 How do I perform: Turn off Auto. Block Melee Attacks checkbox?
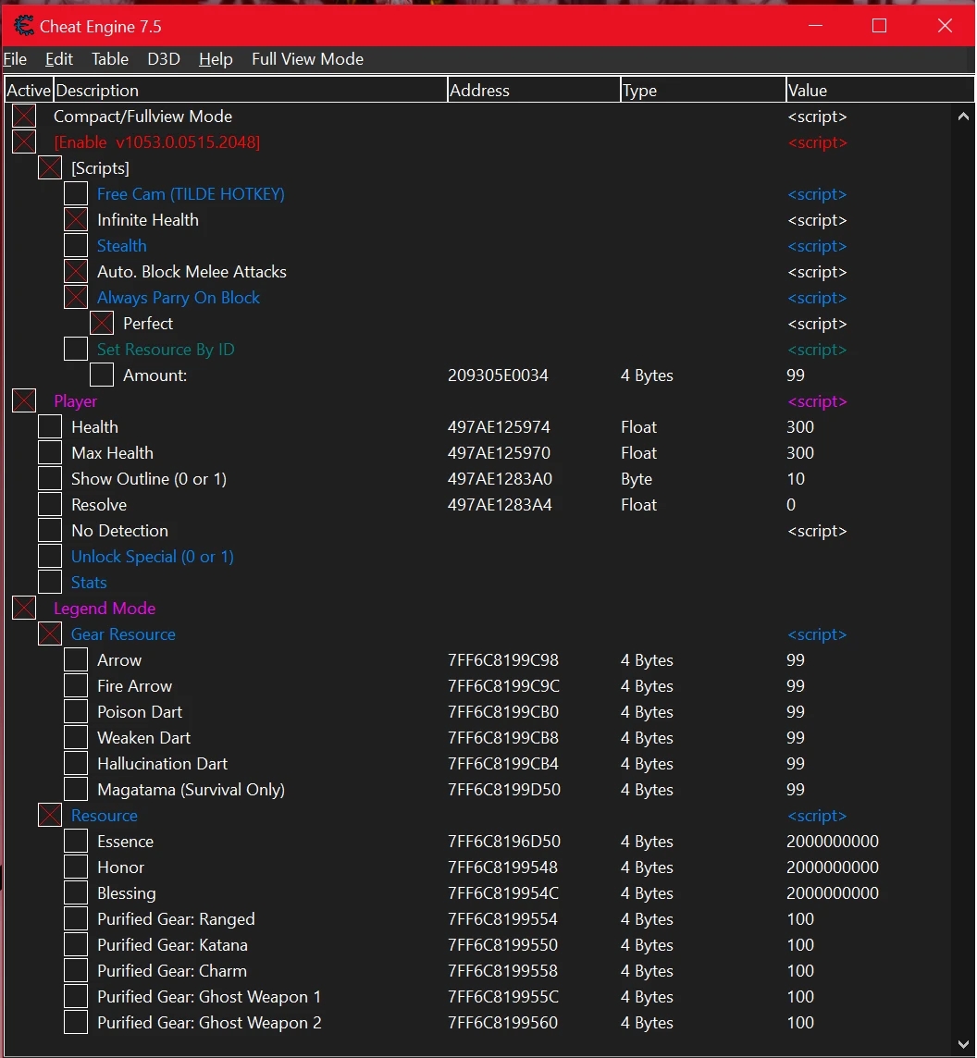coord(76,271)
